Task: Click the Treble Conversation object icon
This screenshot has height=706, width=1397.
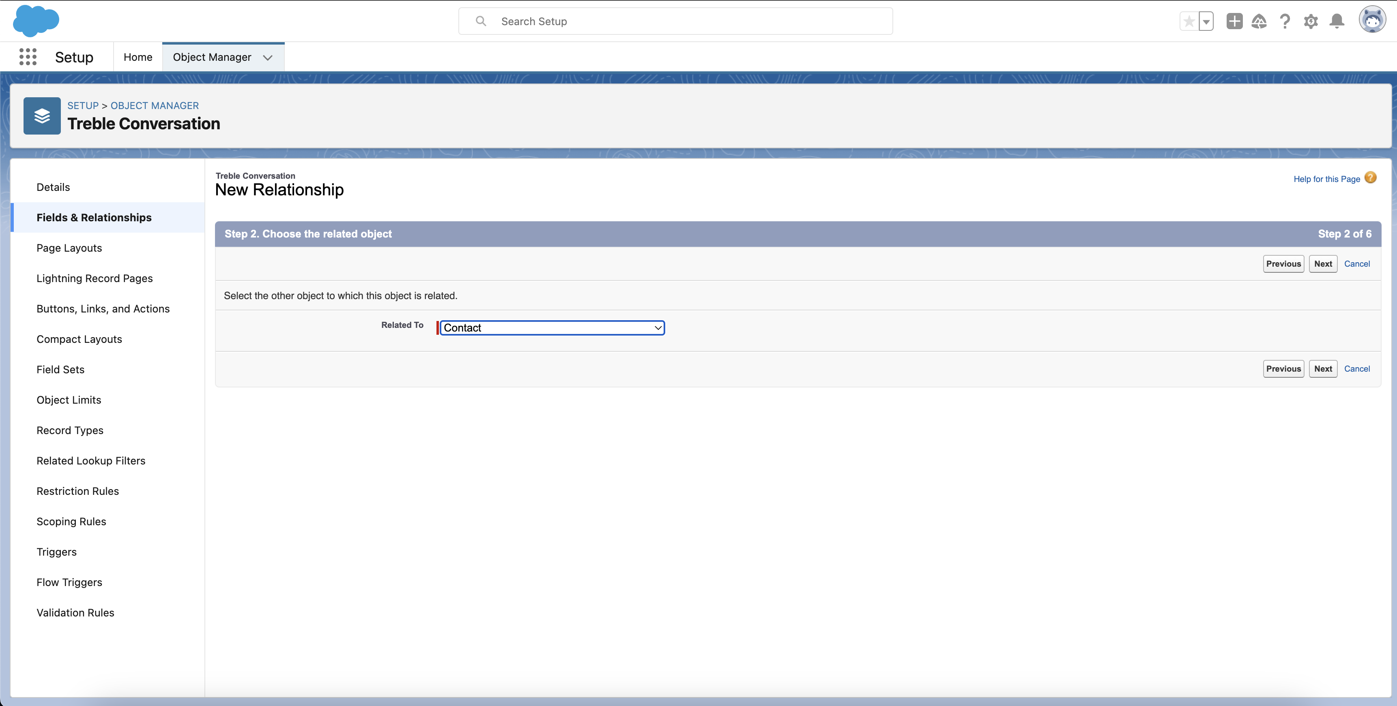Action: pos(42,116)
